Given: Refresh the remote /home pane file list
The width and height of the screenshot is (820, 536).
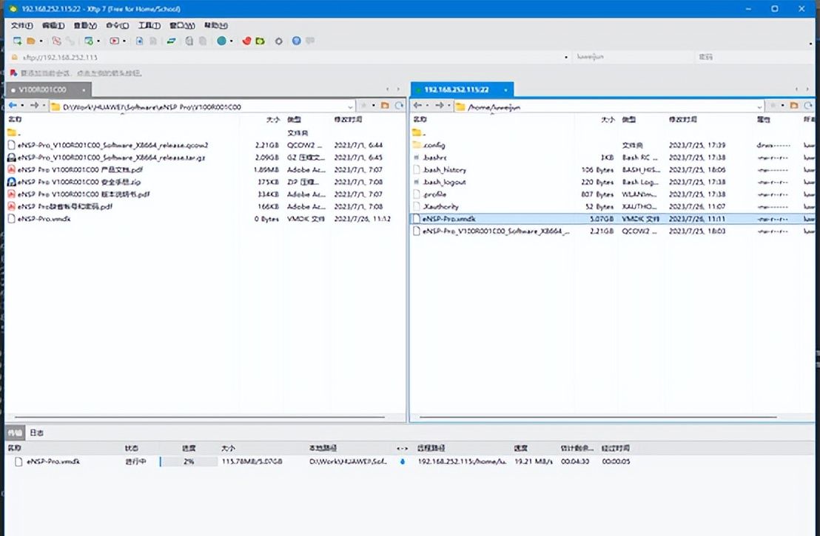Looking at the screenshot, I should (x=807, y=106).
